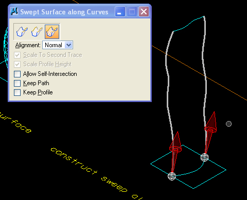Close the Swept Surface along Curves dialog
This screenshot has width=247, height=200.
tap(144, 12)
